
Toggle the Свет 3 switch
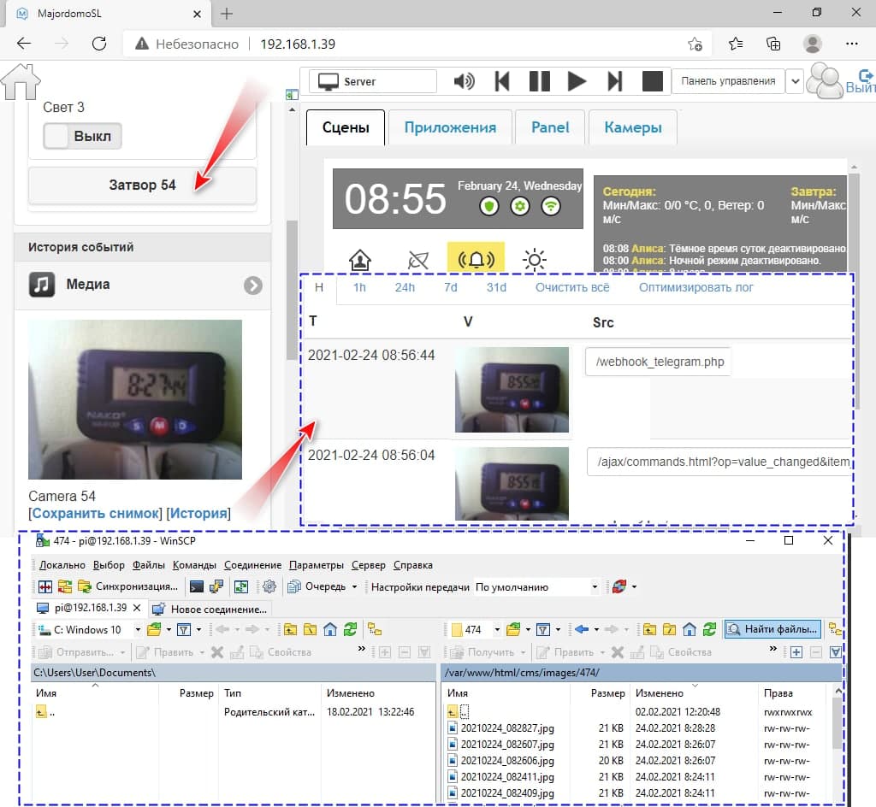[83, 136]
